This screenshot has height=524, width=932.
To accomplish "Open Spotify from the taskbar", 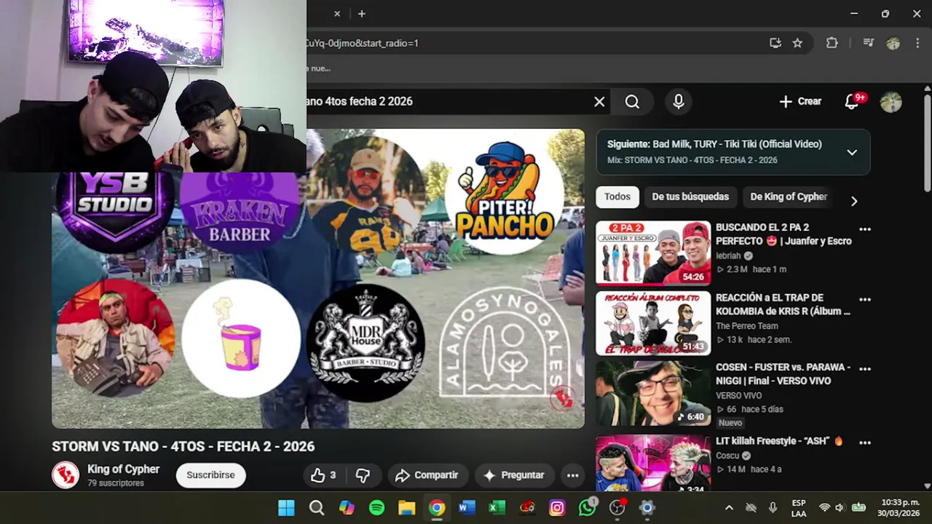I will click(376, 508).
